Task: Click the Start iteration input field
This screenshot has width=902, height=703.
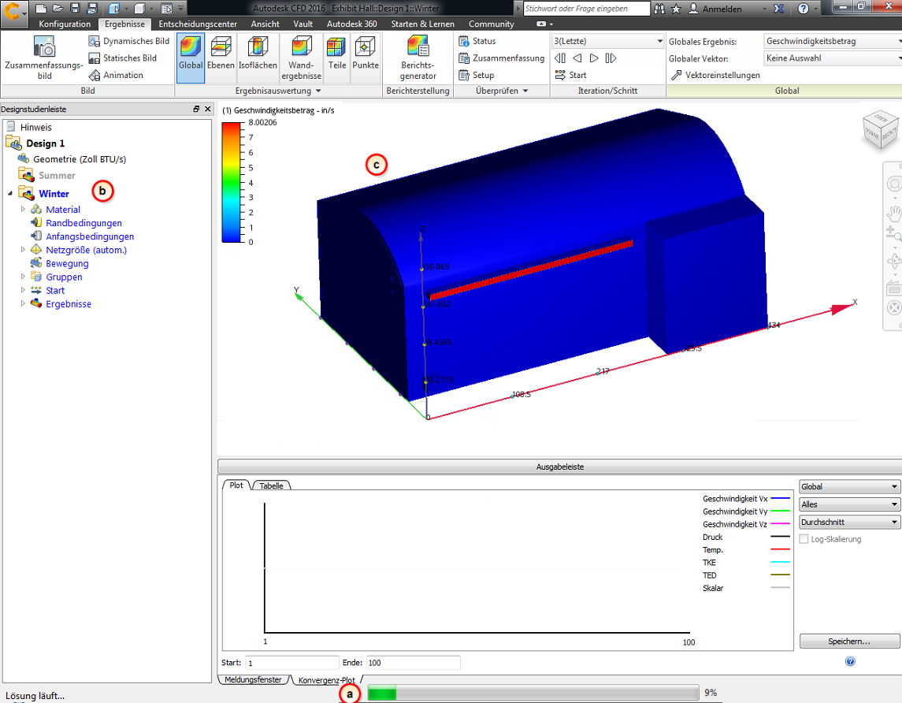Action: 292,663
